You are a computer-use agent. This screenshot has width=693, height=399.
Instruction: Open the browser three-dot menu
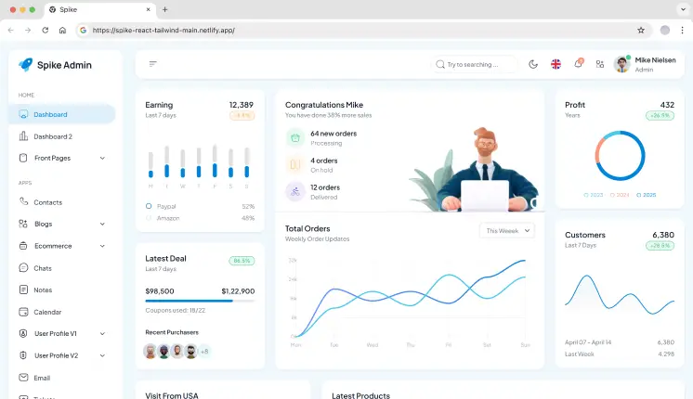(x=683, y=30)
